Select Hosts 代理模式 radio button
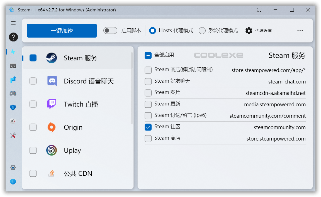321x197 pixels. 152,31
